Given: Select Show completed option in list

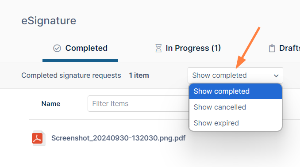Looking at the screenshot, I should pyautogui.click(x=235, y=91).
